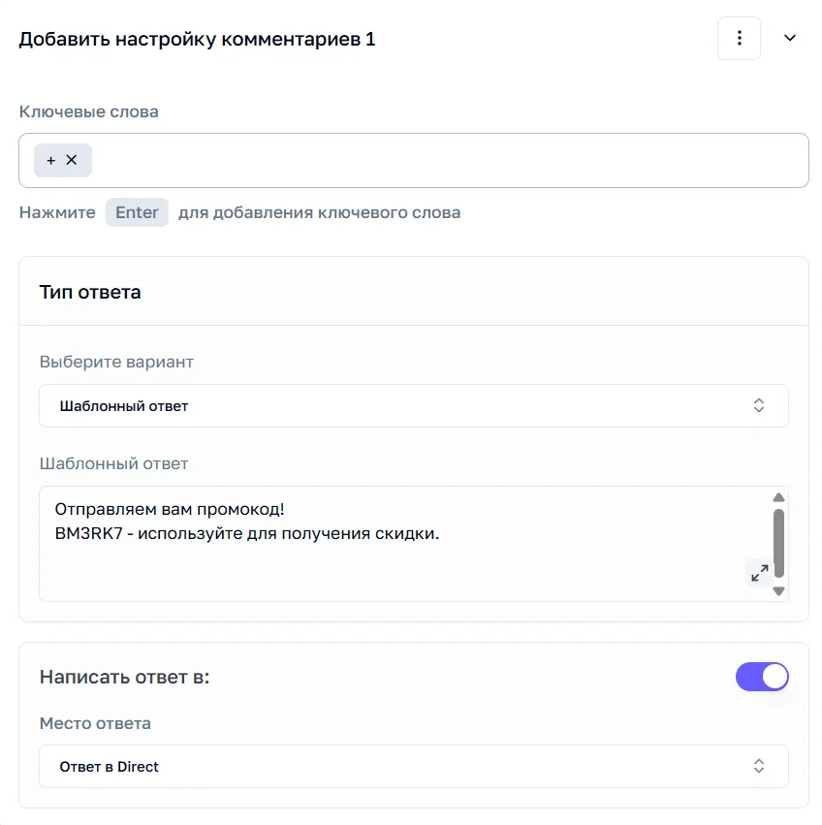Remove the "+" keyword tag
This screenshot has width=822, height=825.
click(72, 160)
